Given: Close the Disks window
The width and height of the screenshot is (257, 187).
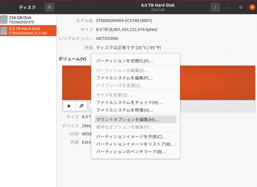Looking at the screenshot, I should coord(252,7).
